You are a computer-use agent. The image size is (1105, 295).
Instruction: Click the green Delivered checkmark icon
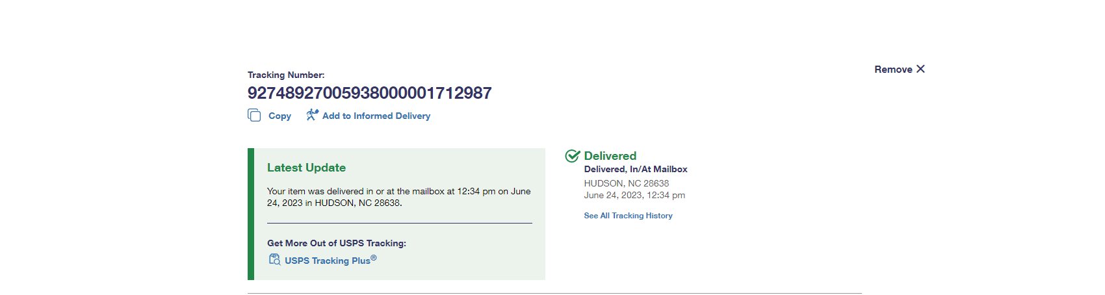573,156
